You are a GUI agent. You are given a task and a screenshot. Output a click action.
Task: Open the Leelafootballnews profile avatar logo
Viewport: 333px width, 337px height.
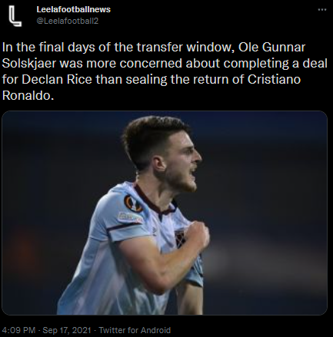tap(15, 16)
